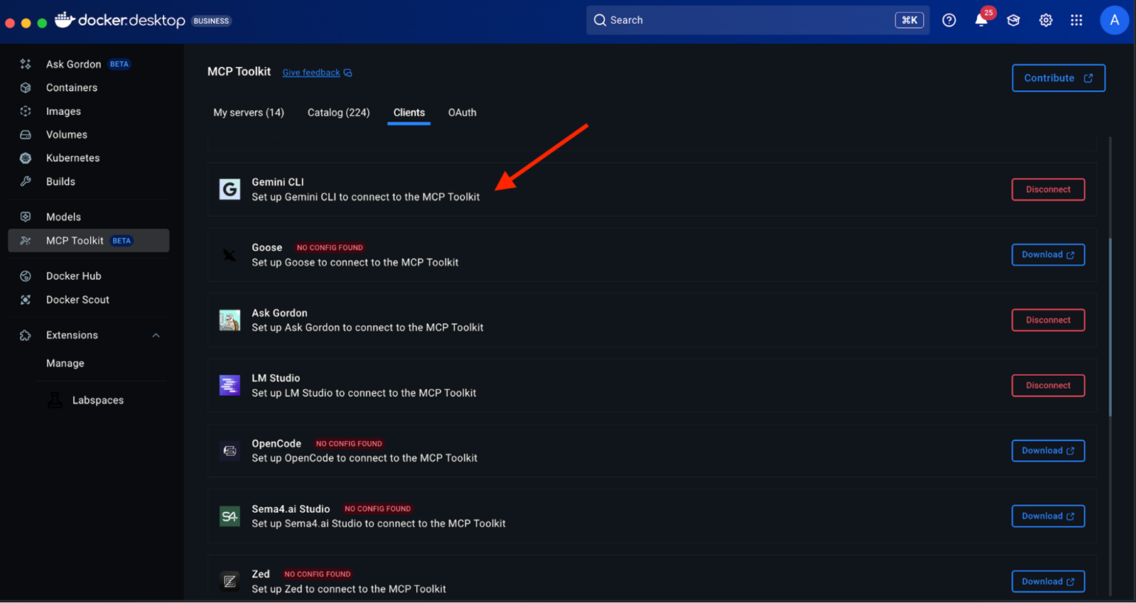Open the Give feedback link
The image size is (1136, 603).
click(x=311, y=72)
